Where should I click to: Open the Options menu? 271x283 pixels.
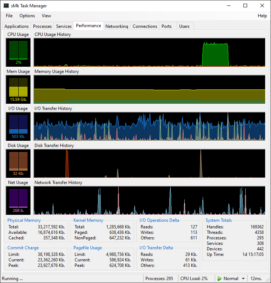tap(27, 16)
